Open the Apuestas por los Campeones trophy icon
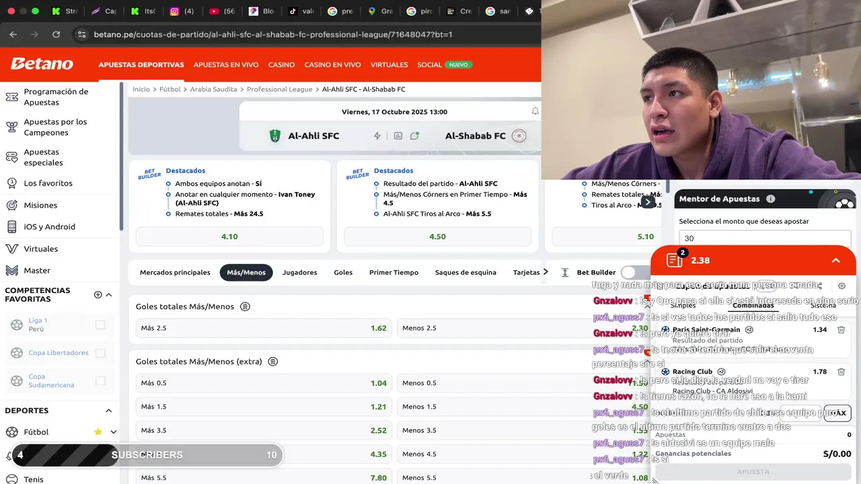 point(11,127)
